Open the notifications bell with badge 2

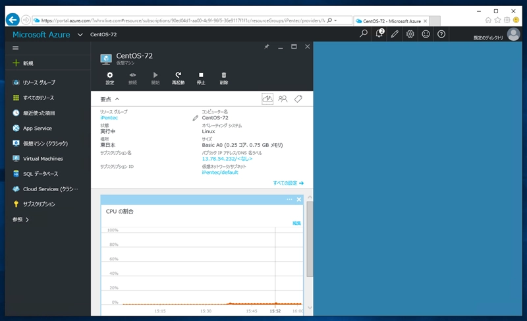click(x=379, y=34)
